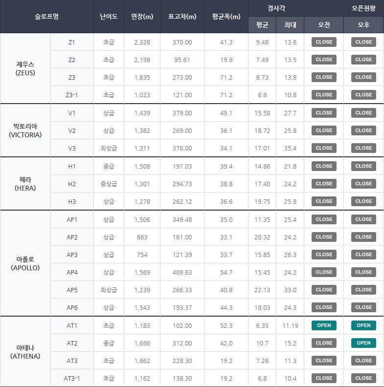Click the morning CLOSE badge for AP3
Image resolution: width=384 pixels, height=387 pixels.
(324, 255)
